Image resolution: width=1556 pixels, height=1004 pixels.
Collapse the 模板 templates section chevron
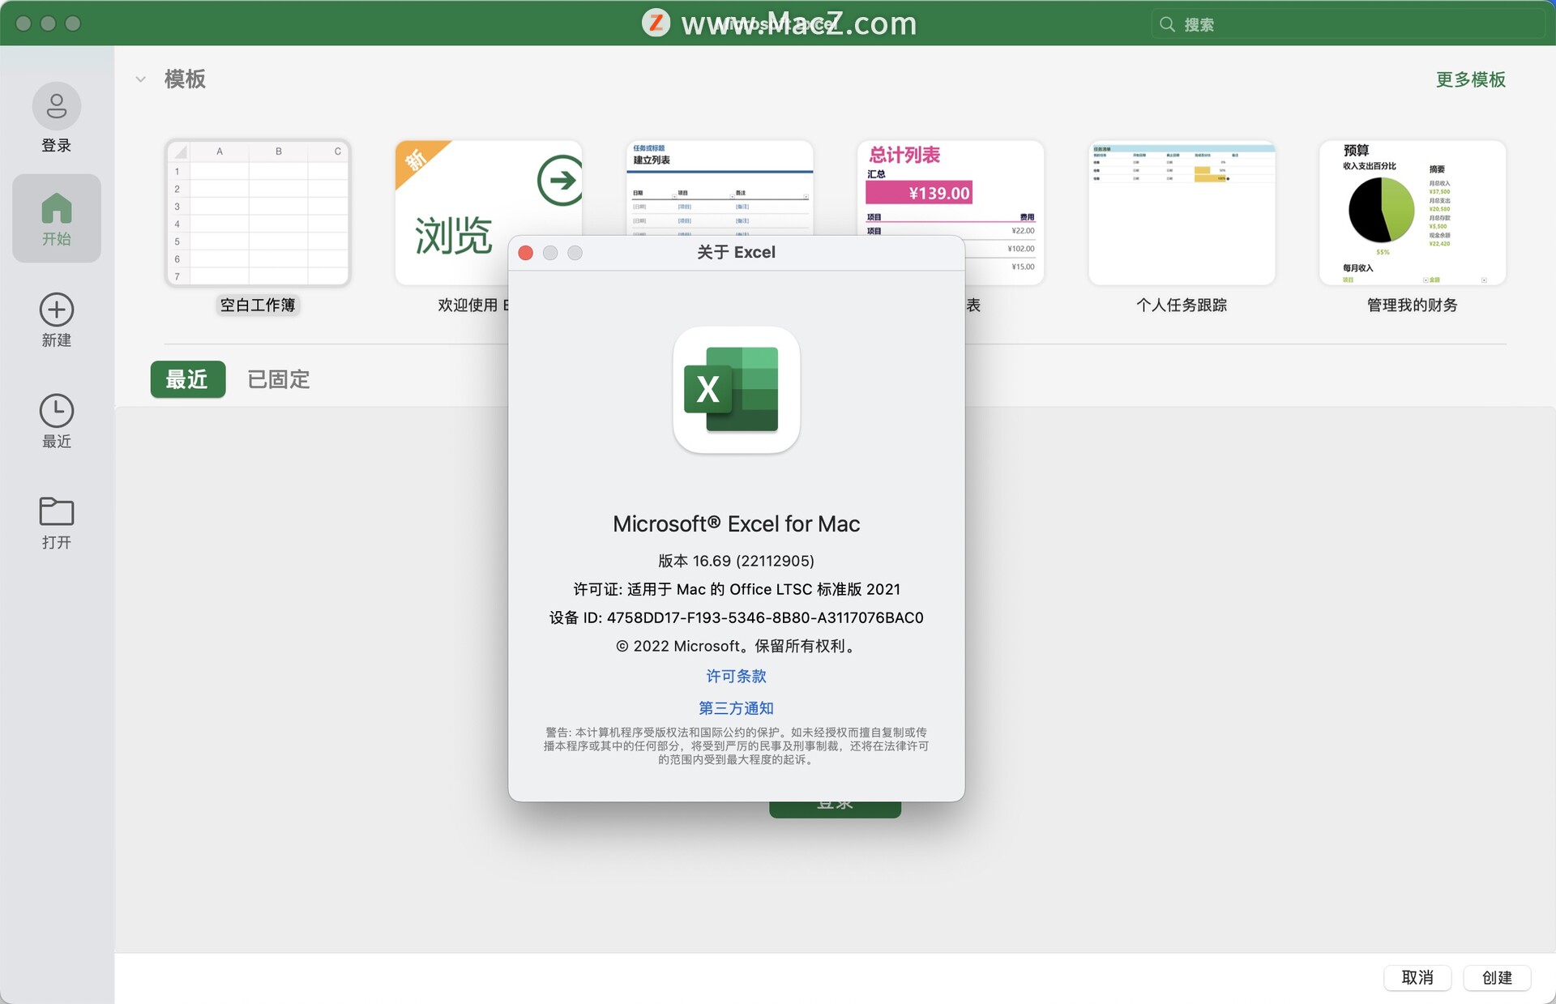coord(140,79)
